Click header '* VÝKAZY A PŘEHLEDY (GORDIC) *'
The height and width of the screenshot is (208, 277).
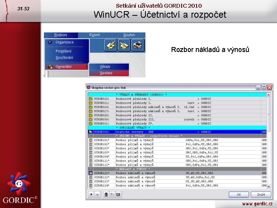pyautogui.click(x=141, y=95)
